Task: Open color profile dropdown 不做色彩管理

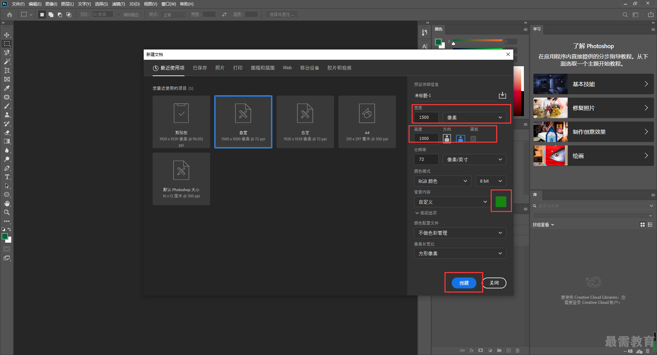Action: [460, 233]
